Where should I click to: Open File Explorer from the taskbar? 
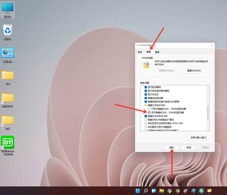tap(161, 190)
